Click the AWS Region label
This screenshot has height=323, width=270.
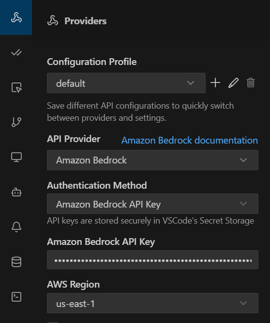click(x=74, y=285)
